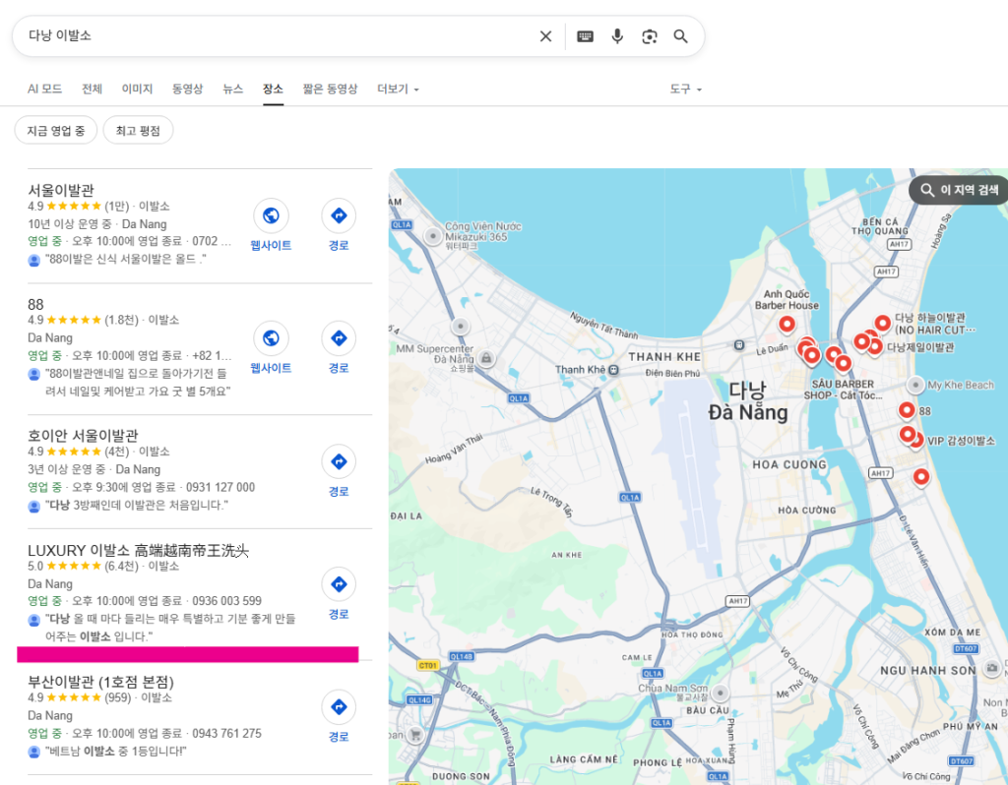This screenshot has width=1008, height=785.
Task: Get directions to 88 via route icon
Action: [x=339, y=337]
